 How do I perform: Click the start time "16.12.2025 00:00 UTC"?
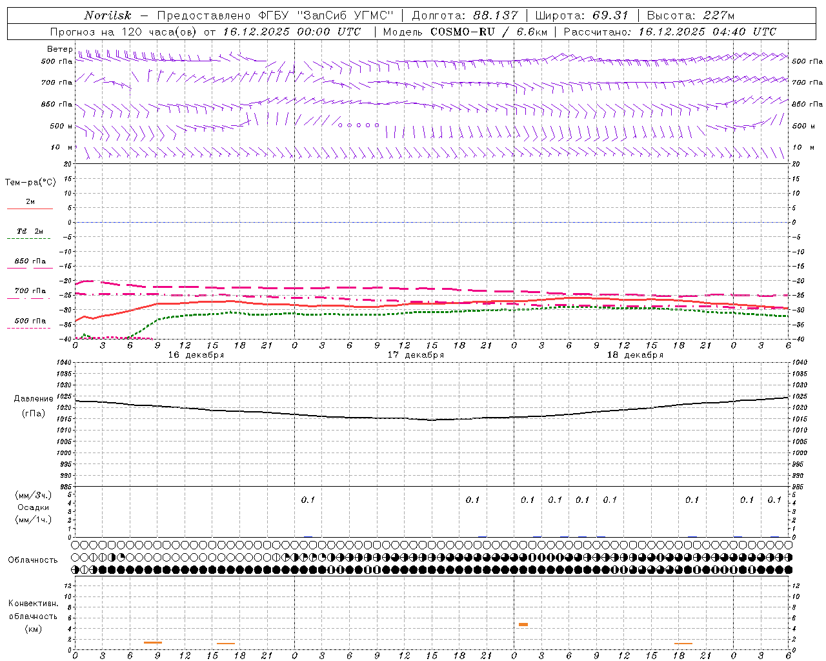(292, 32)
